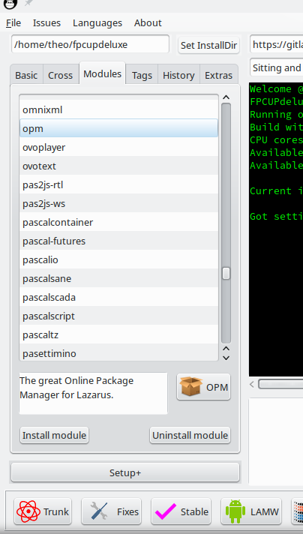Switch to the Extras tab
Viewport: 303px width, 534px height.
click(x=218, y=75)
